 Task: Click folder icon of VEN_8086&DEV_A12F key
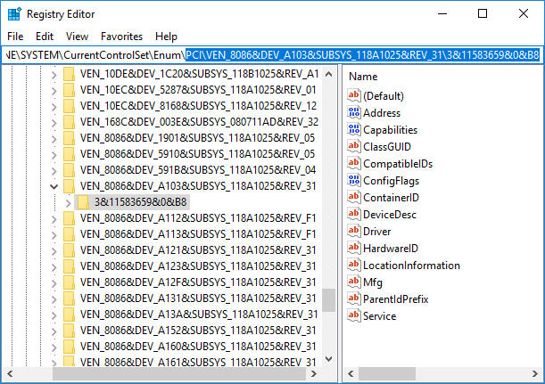pyautogui.click(x=69, y=282)
